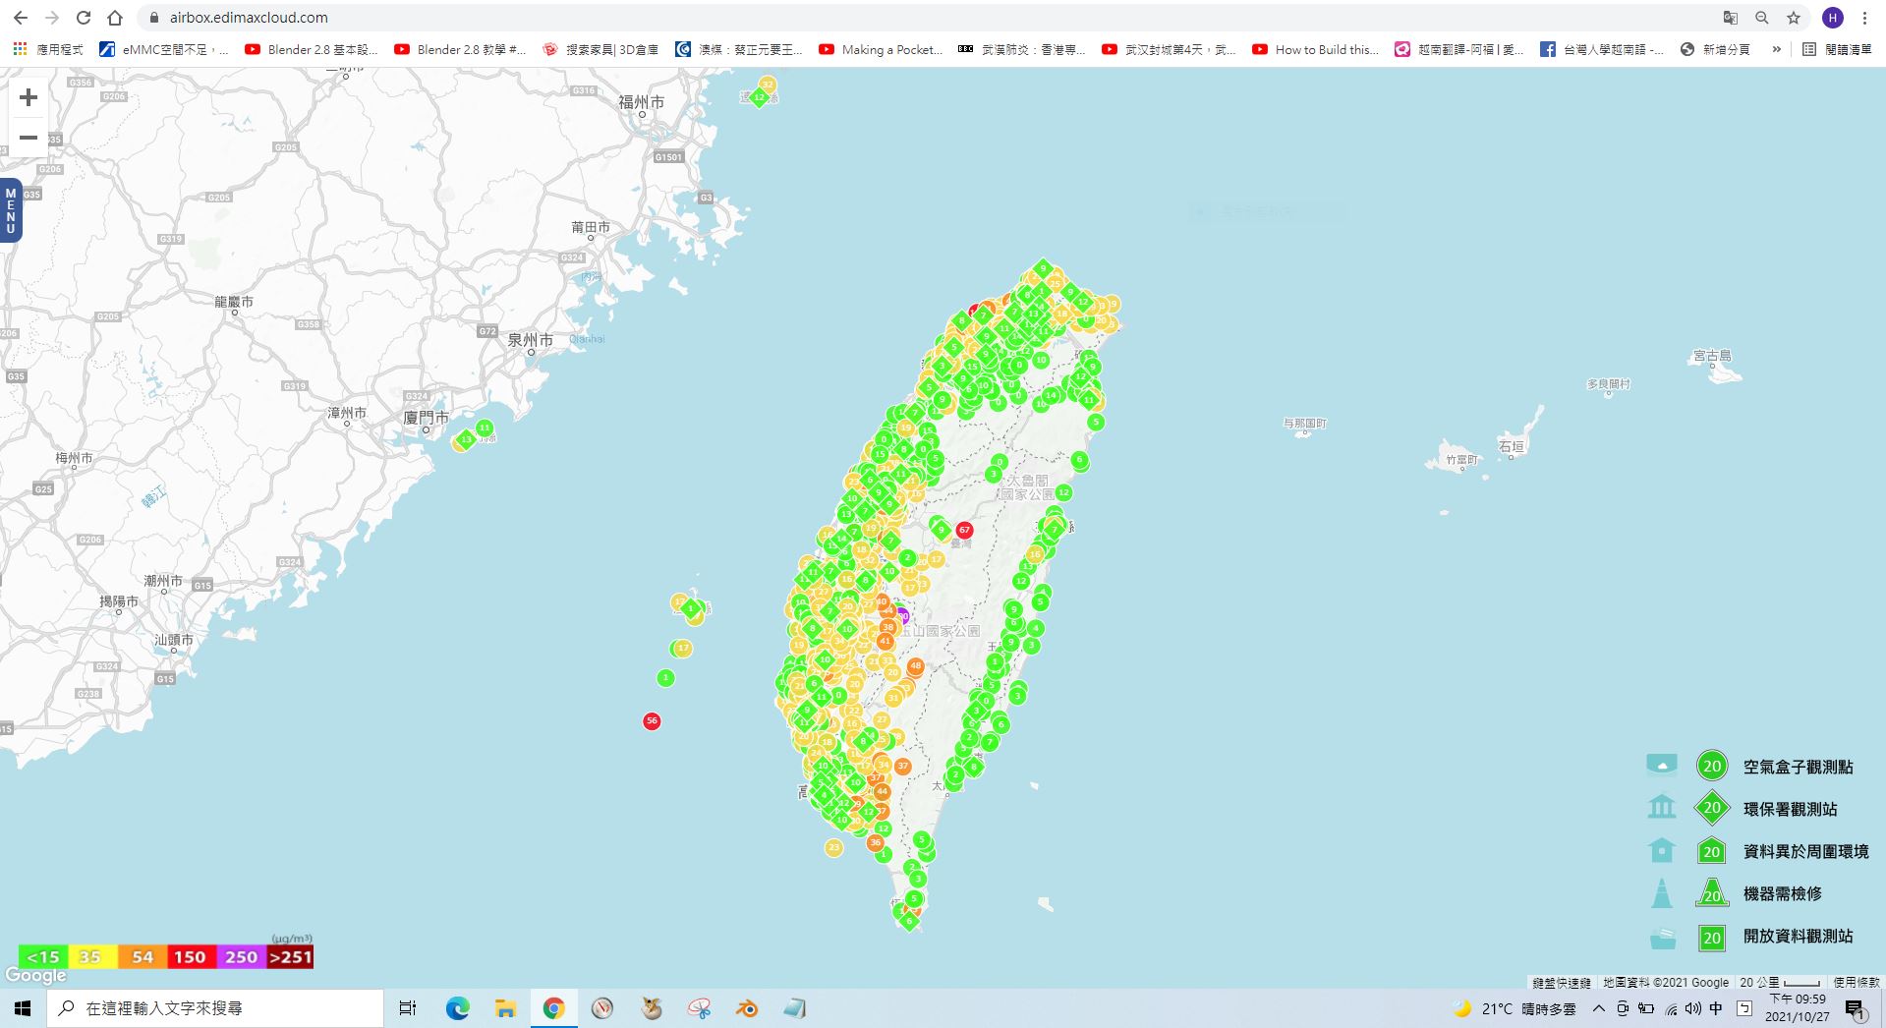Viewport: 1886px width, 1028px height.
Task: Click the 空氣盒子觀測點 legend label
Action: click(1798, 767)
